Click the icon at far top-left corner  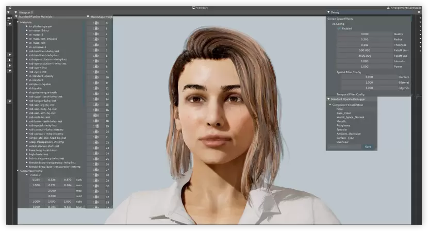click(9, 8)
